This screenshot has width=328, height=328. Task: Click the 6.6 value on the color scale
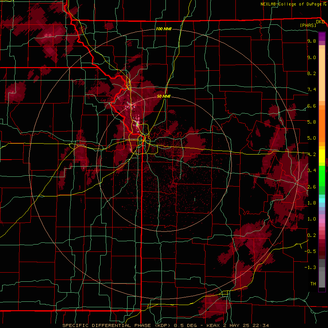tap(312, 106)
